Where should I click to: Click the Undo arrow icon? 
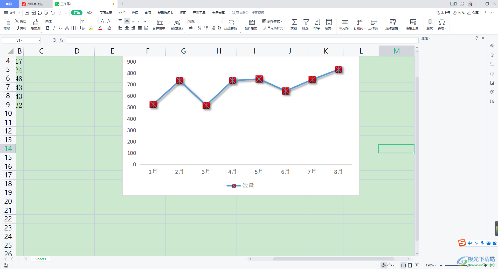click(x=53, y=13)
